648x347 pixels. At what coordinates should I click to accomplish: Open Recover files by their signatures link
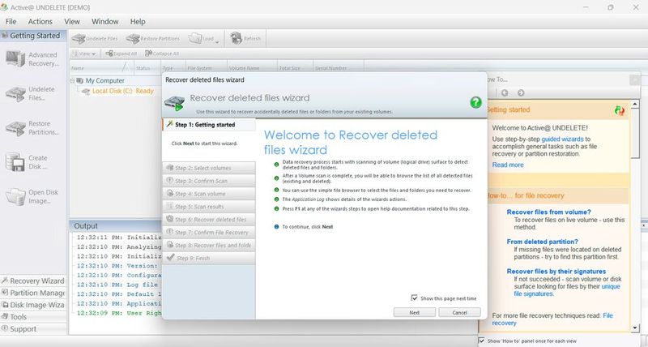click(x=556, y=272)
